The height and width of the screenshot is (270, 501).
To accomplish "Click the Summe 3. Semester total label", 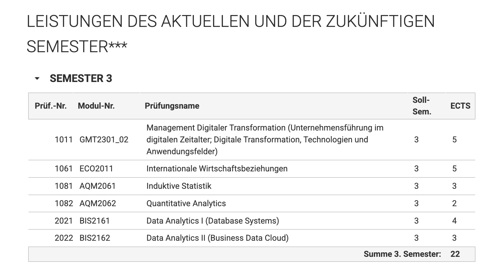I will coord(402,254).
